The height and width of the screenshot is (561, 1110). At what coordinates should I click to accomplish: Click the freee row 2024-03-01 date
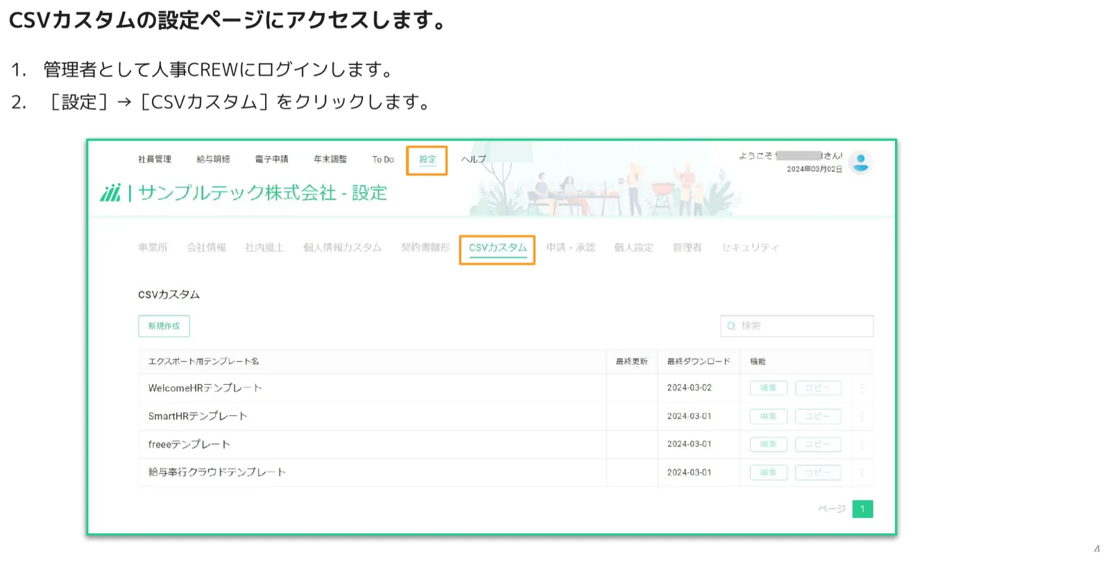(689, 444)
